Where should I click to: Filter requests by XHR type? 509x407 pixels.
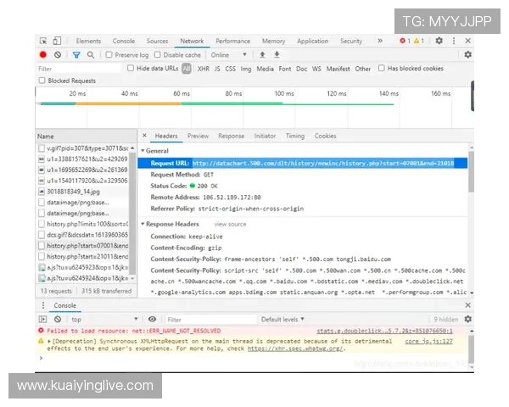(204, 69)
